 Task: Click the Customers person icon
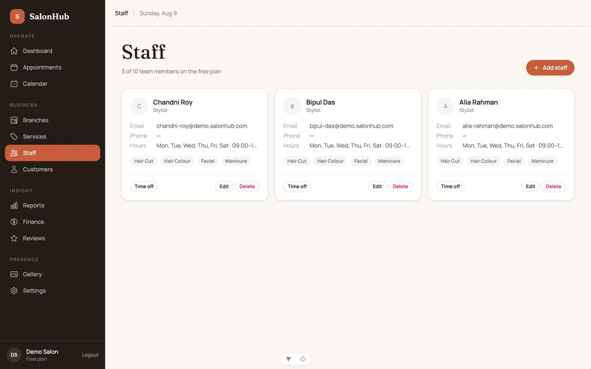point(14,169)
